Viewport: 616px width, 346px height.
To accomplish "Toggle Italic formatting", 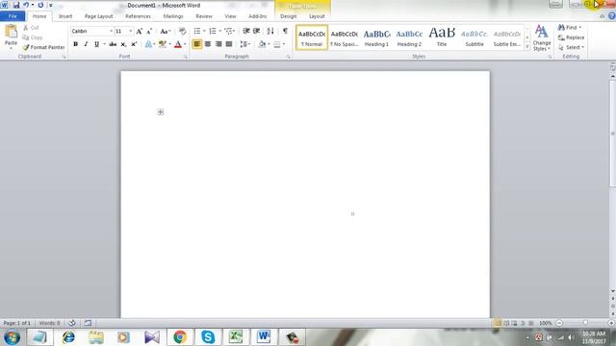I will [x=86, y=44].
